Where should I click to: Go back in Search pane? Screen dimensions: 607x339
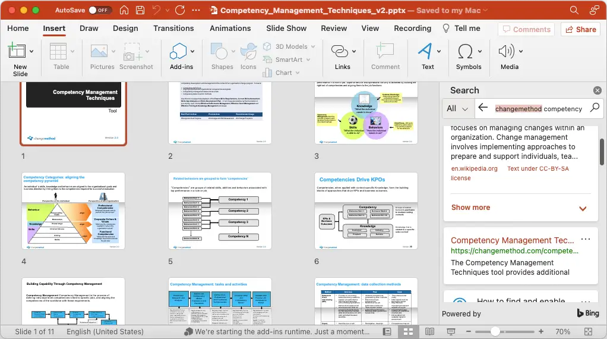(483, 107)
